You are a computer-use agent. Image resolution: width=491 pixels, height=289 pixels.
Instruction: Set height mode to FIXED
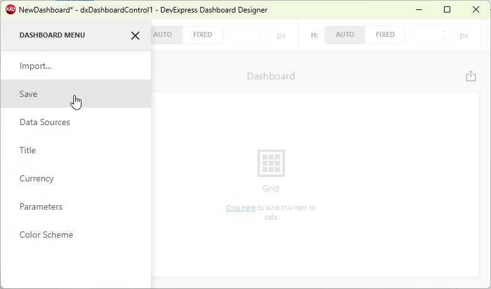(x=385, y=35)
